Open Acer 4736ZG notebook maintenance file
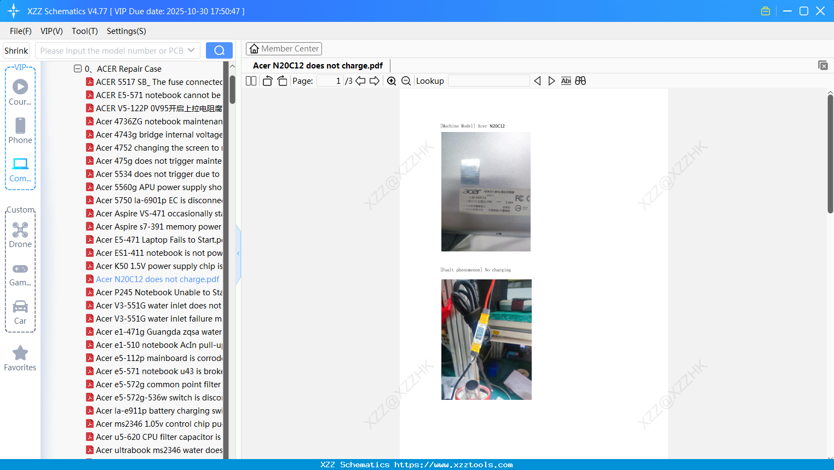834x470 pixels. tap(159, 121)
